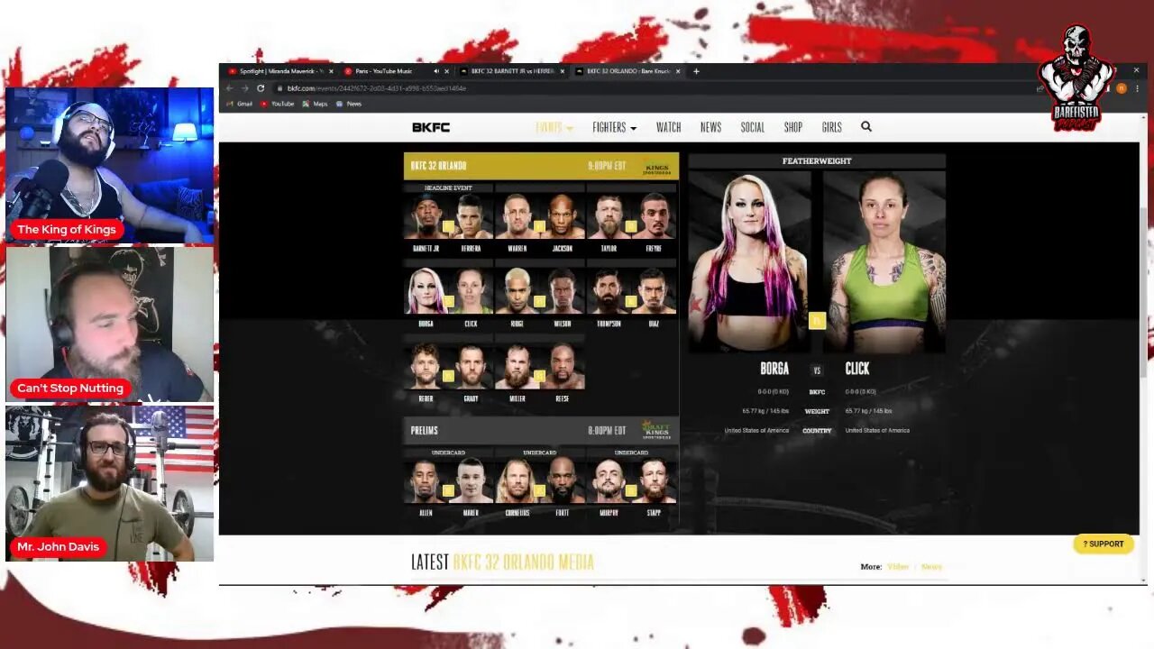Select the Miller vs Reese fight card

[540, 370]
